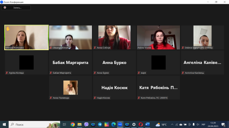Click muted mic icon beside варя

pyautogui.click(x=139, y=73)
